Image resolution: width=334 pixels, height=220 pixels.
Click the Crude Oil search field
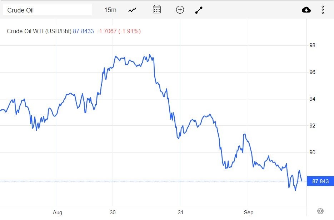47,10
